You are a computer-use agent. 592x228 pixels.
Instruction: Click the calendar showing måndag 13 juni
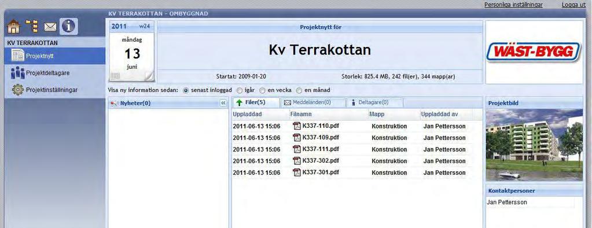tap(131, 52)
